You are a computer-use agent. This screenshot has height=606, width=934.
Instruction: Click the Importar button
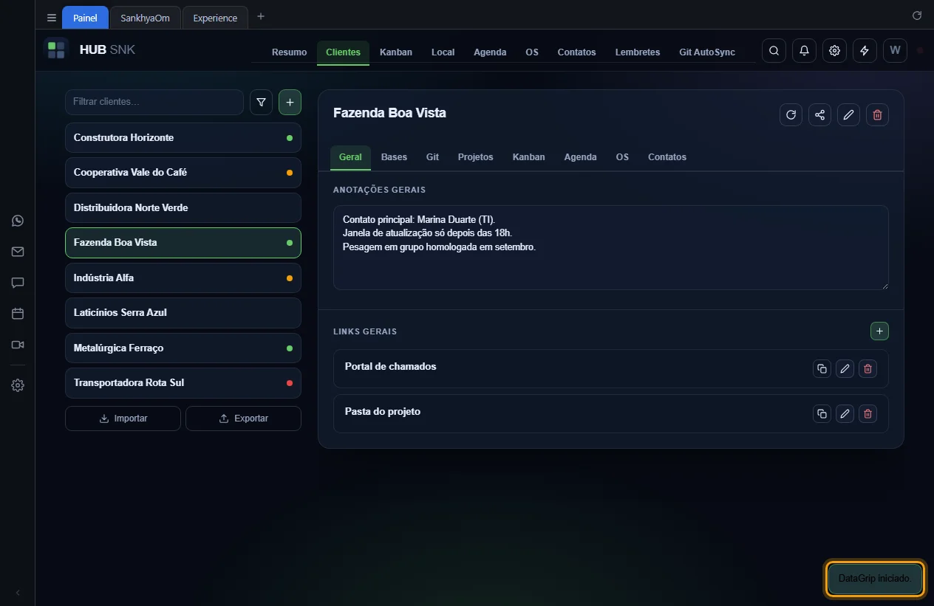point(123,419)
